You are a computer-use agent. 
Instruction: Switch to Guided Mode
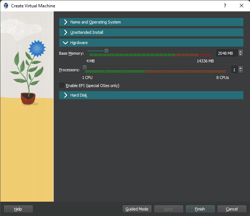[137, 209]
